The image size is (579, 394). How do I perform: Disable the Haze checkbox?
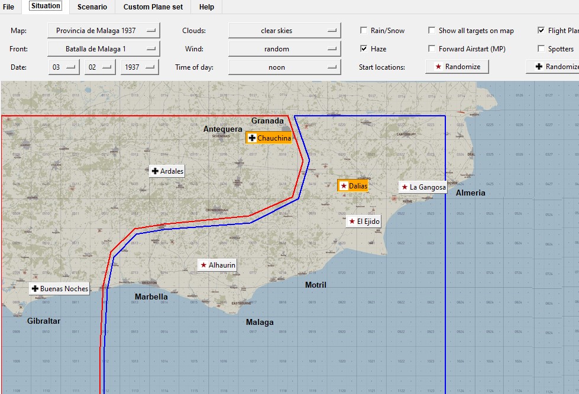(364, 48)
